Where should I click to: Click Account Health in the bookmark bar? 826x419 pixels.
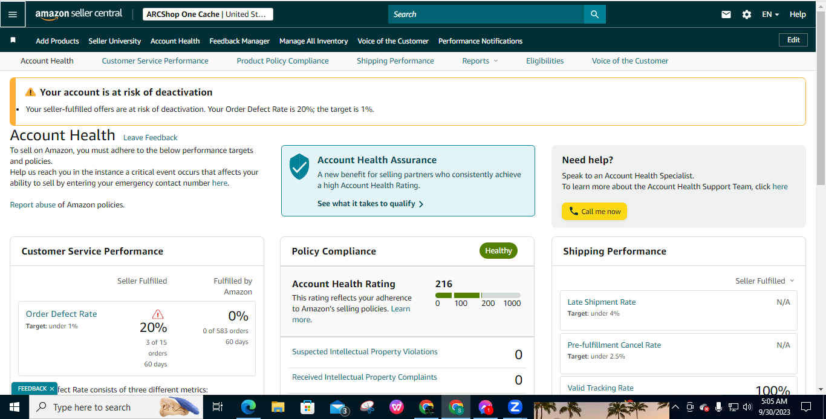point(175,41)
